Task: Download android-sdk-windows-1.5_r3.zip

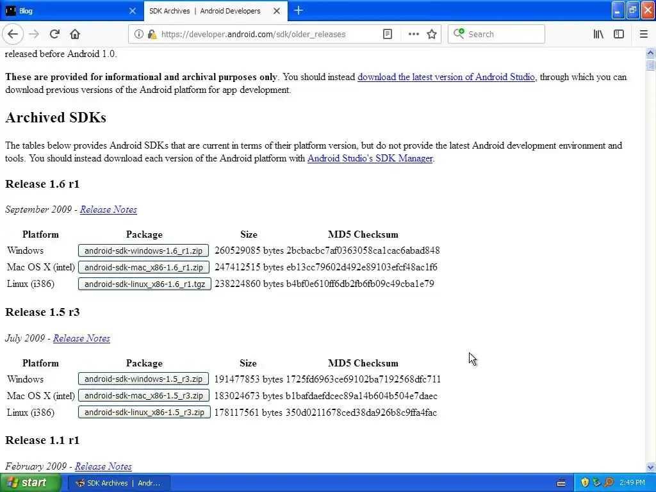Action: pyautogui.click(x=143, y=379)
